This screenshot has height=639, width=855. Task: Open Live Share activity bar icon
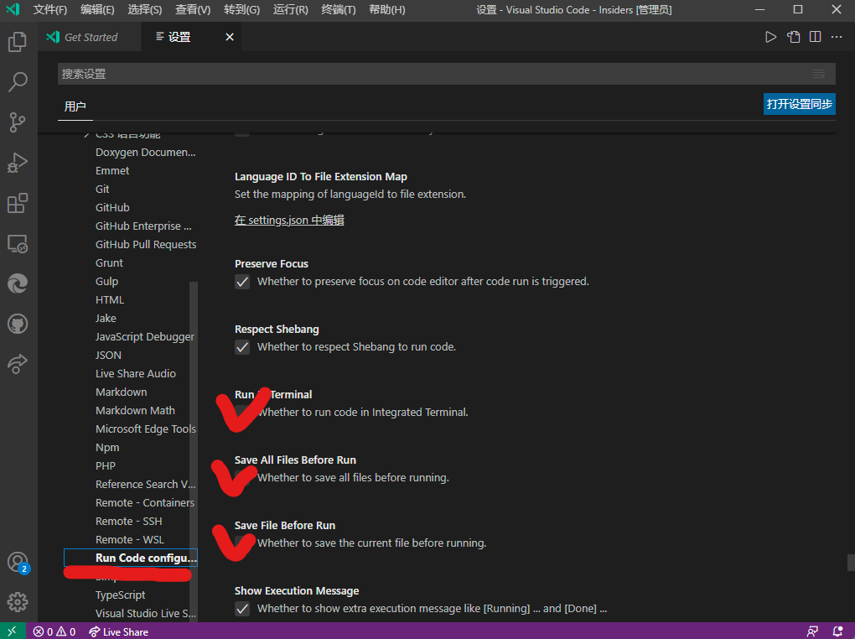coord(18,365)
